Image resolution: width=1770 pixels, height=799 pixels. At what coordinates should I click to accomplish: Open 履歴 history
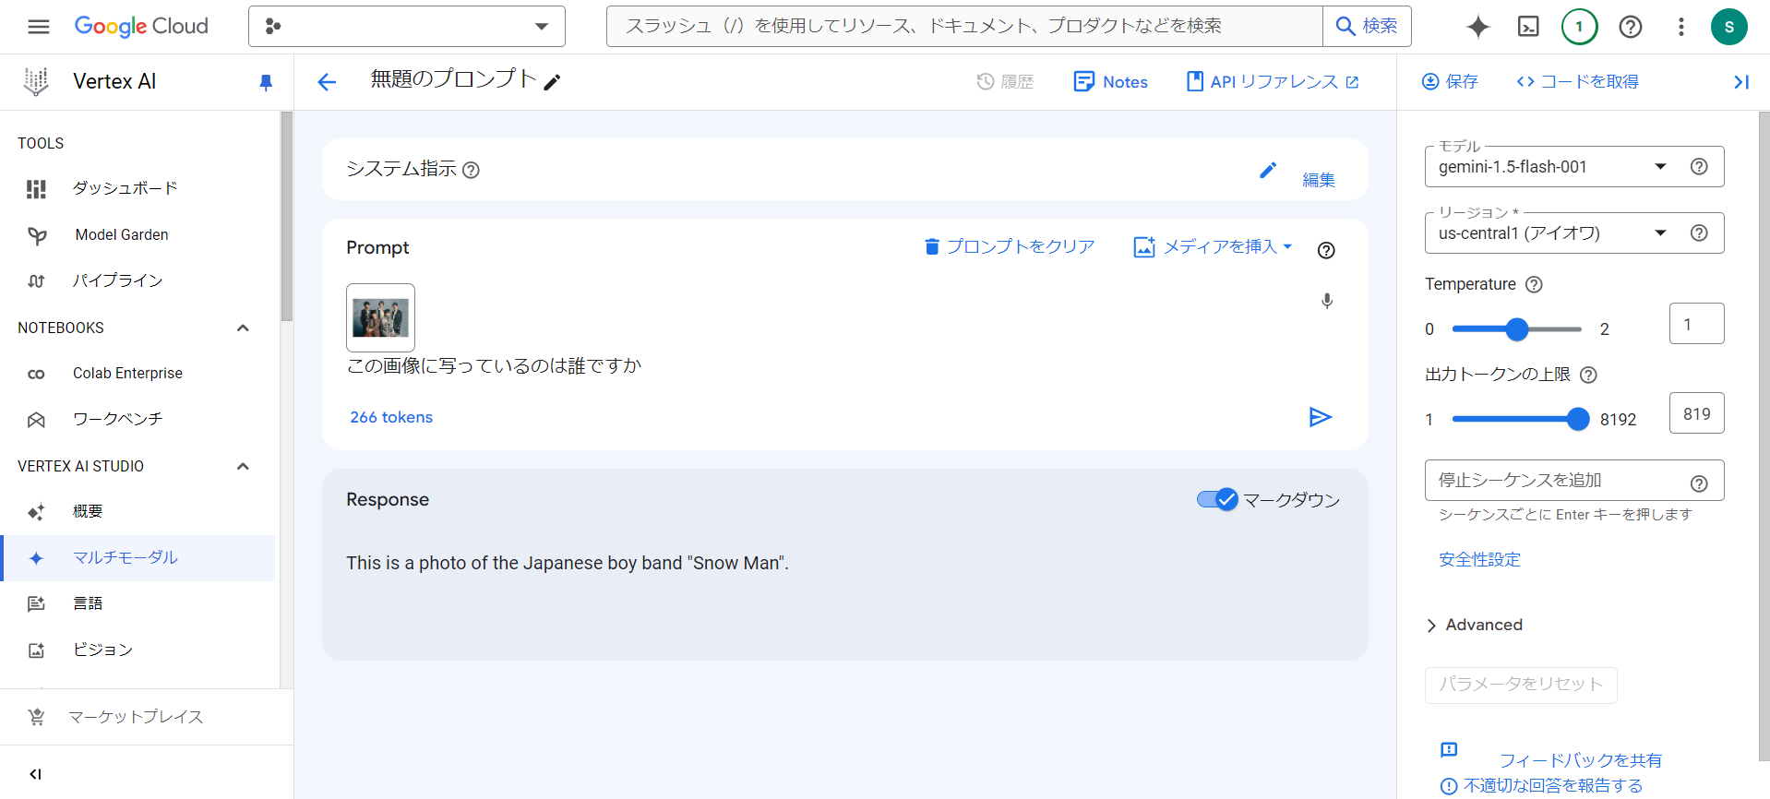(1005, 82)
